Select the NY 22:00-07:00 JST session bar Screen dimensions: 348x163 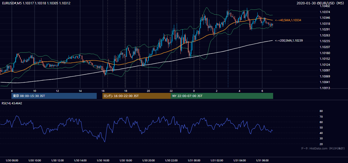(222, 96)
